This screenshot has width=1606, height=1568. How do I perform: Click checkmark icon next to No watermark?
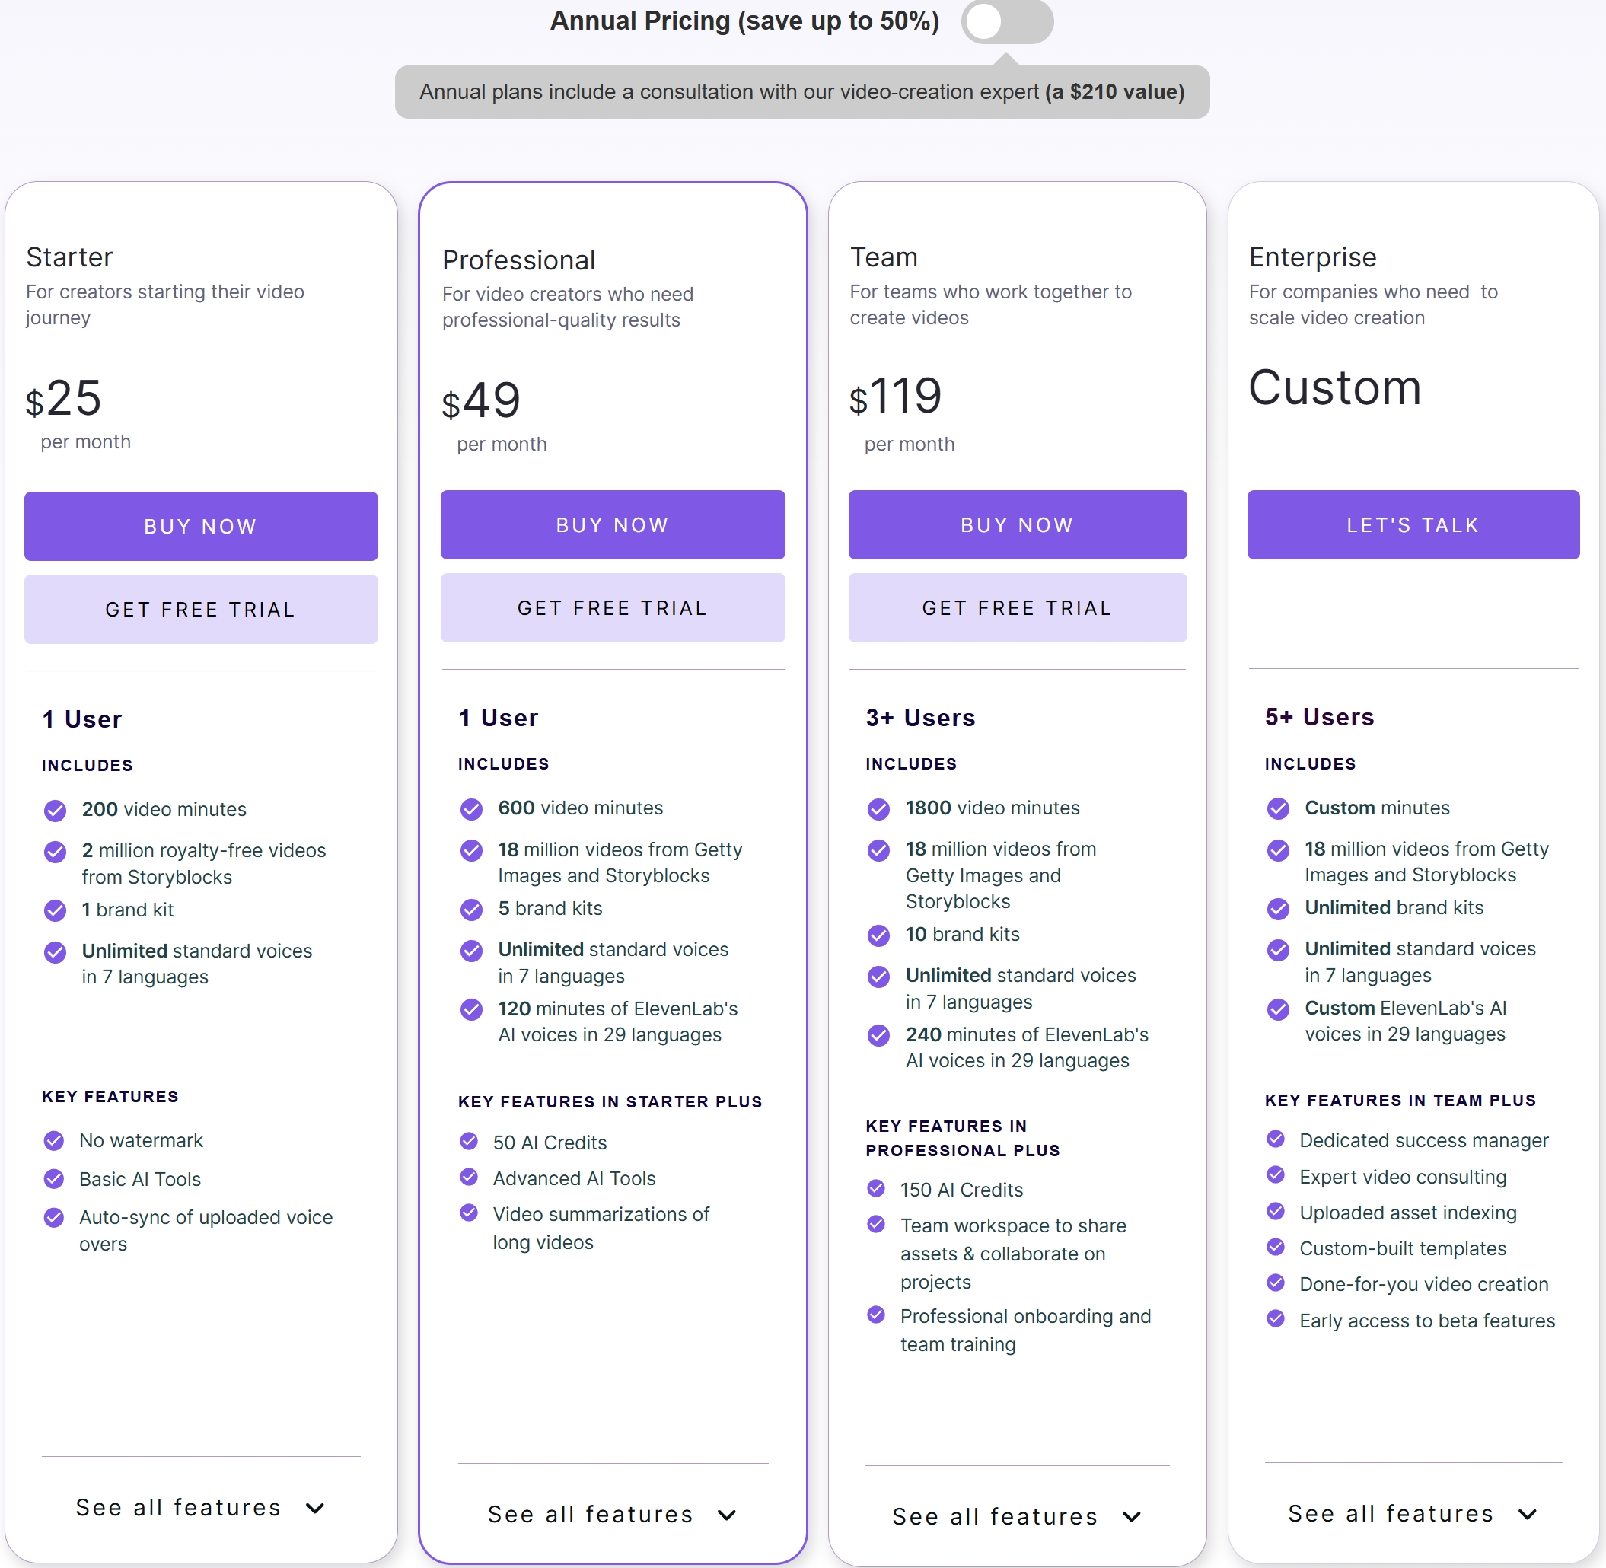[x=54, y=1140]
